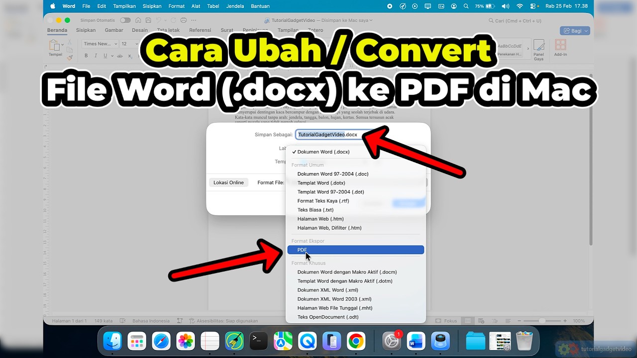Image resolution: width=637 pixels, height=358 pixels.
Task: Open Finder from the Dock
Action: click(112, 341)
